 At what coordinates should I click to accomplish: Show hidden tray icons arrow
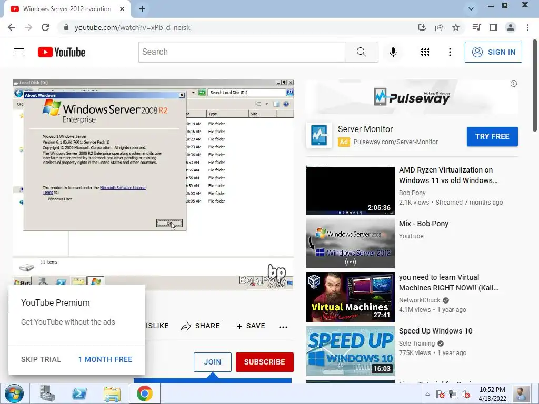[427, 395]
